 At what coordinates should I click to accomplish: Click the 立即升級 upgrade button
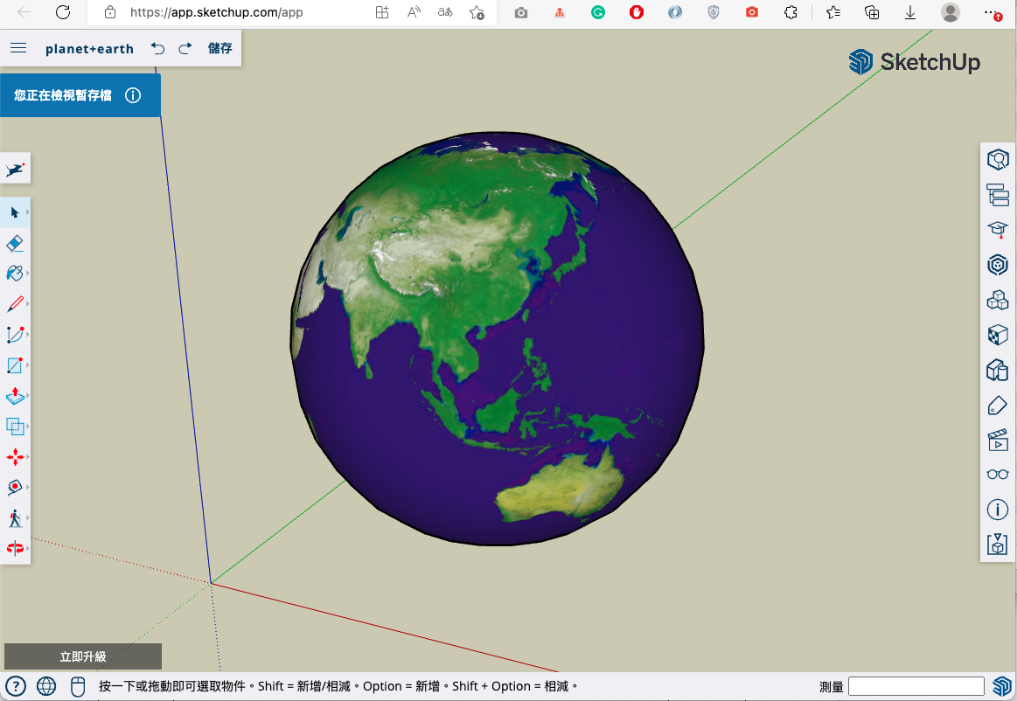(x=83, y=656)
